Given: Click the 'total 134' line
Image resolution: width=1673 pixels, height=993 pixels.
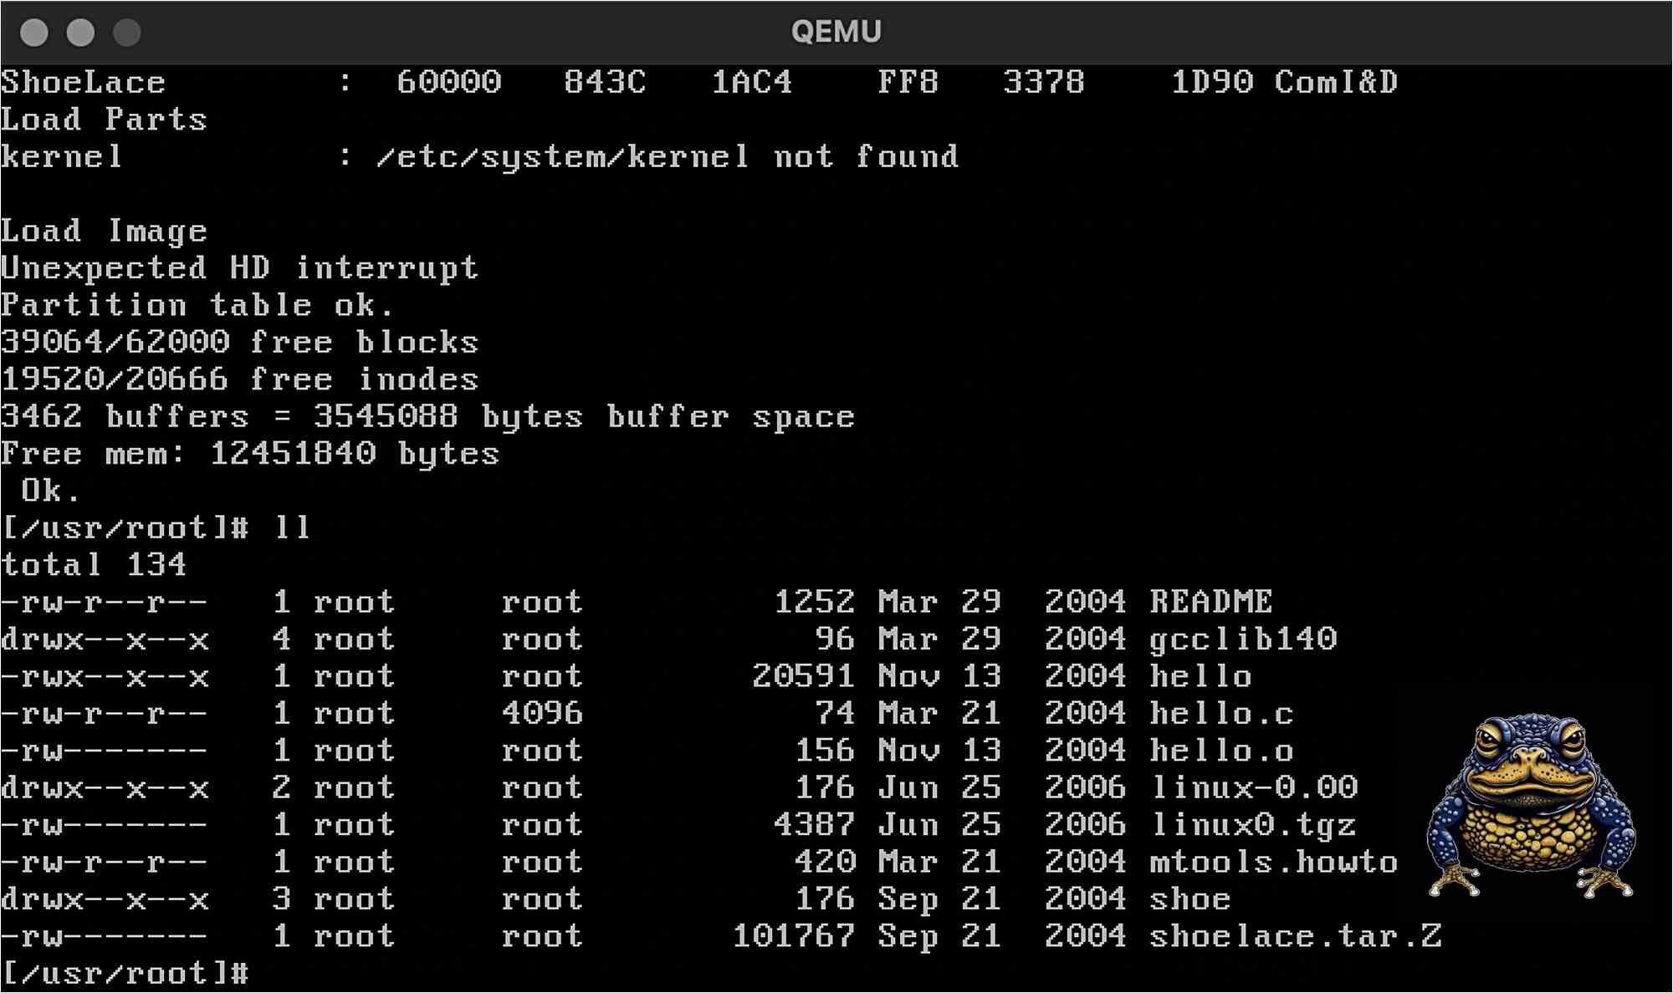Looking at the screenshot, I should pos(94,565).
